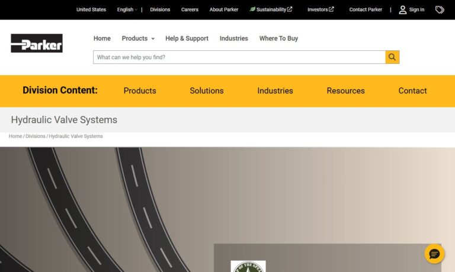Open the Contact Parker link

tap(366, 9)
